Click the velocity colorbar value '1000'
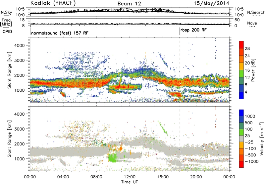 [x=250, y=116]
